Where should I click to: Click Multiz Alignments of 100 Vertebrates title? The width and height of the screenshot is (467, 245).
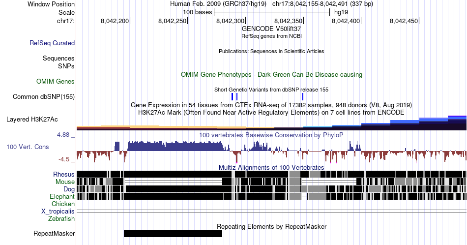point(271,167)
